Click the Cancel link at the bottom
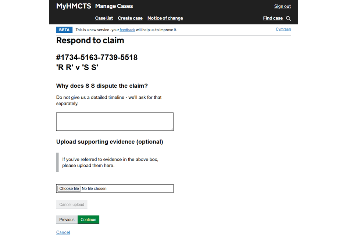The image size is (353, 235). (x=63, y=232)
